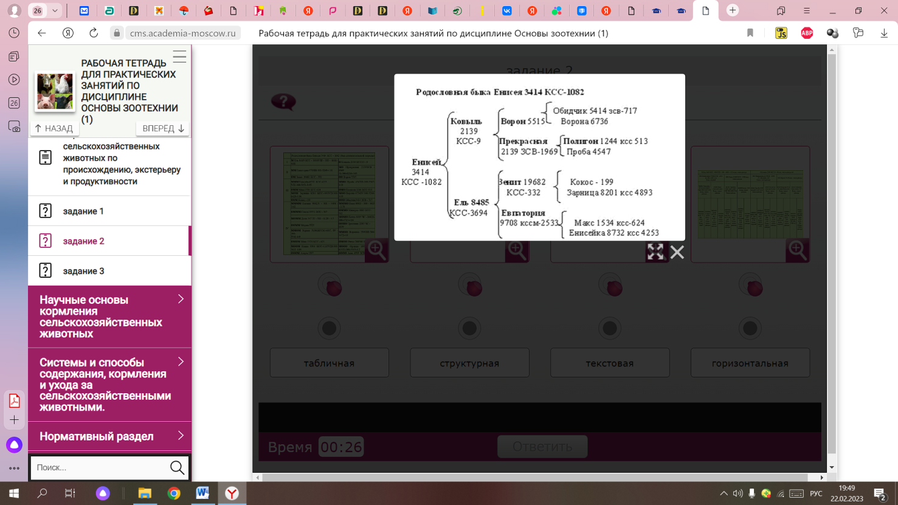Open the sidebar hamburger menu

coord(179,57)
